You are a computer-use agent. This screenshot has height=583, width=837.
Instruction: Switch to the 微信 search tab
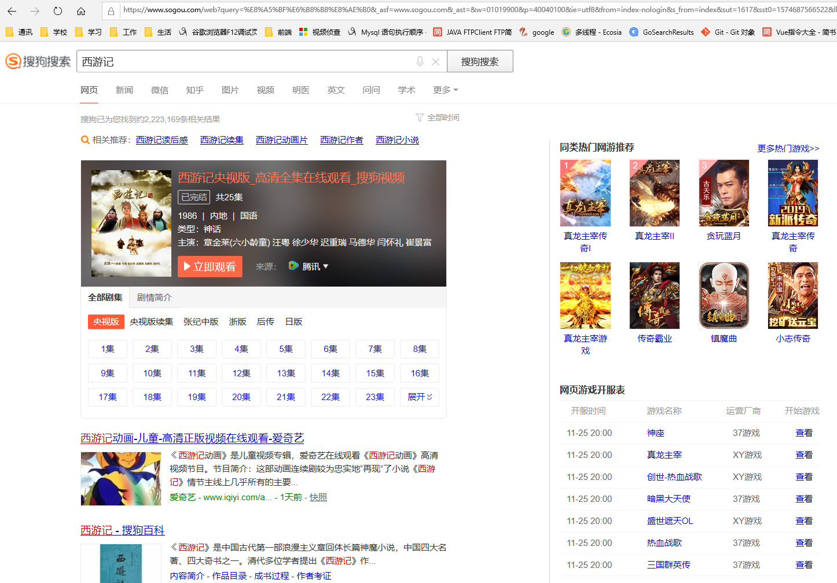tap(160, 90)
